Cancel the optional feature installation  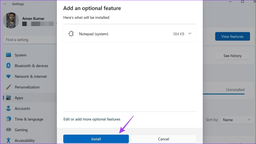pyautogui.click(x=163, y=139)
